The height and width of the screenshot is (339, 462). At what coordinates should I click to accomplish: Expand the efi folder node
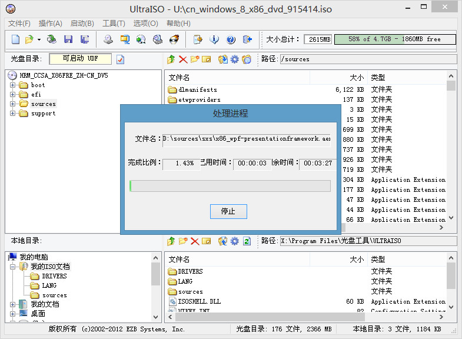point(12,95)
